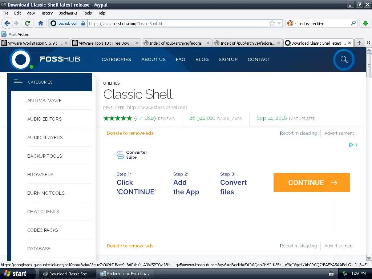372x279 pixels.
Task: Open the History menu
Action: [x=46, y=13]
